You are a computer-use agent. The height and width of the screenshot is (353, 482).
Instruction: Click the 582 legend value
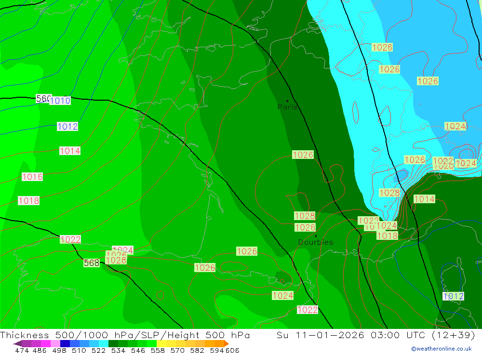(x=197, y=350)
